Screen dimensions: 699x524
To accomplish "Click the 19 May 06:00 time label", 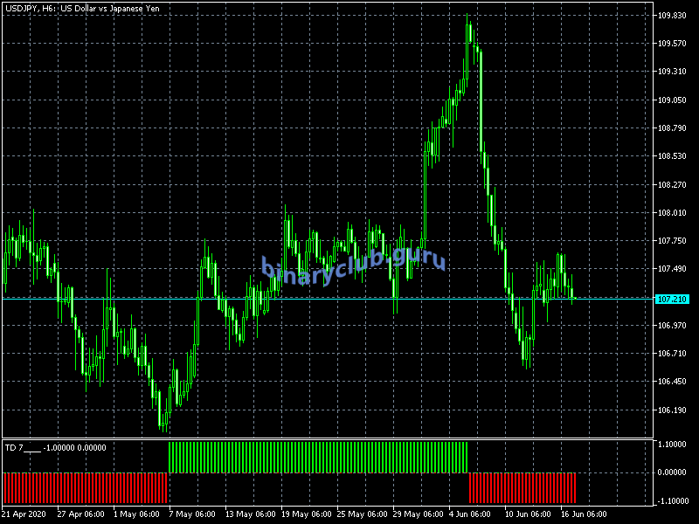I will (x=305, y=514).
